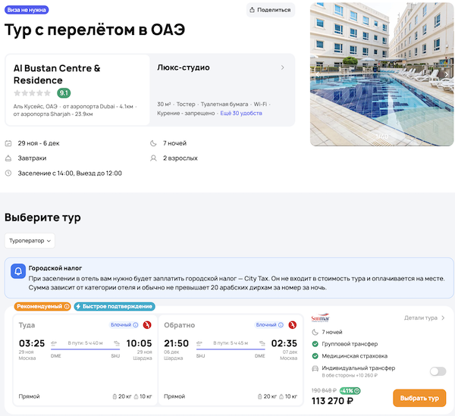455x416 pixels.
Task: Click the red airline logo on Туда flight
Action: tap(148, 325)
